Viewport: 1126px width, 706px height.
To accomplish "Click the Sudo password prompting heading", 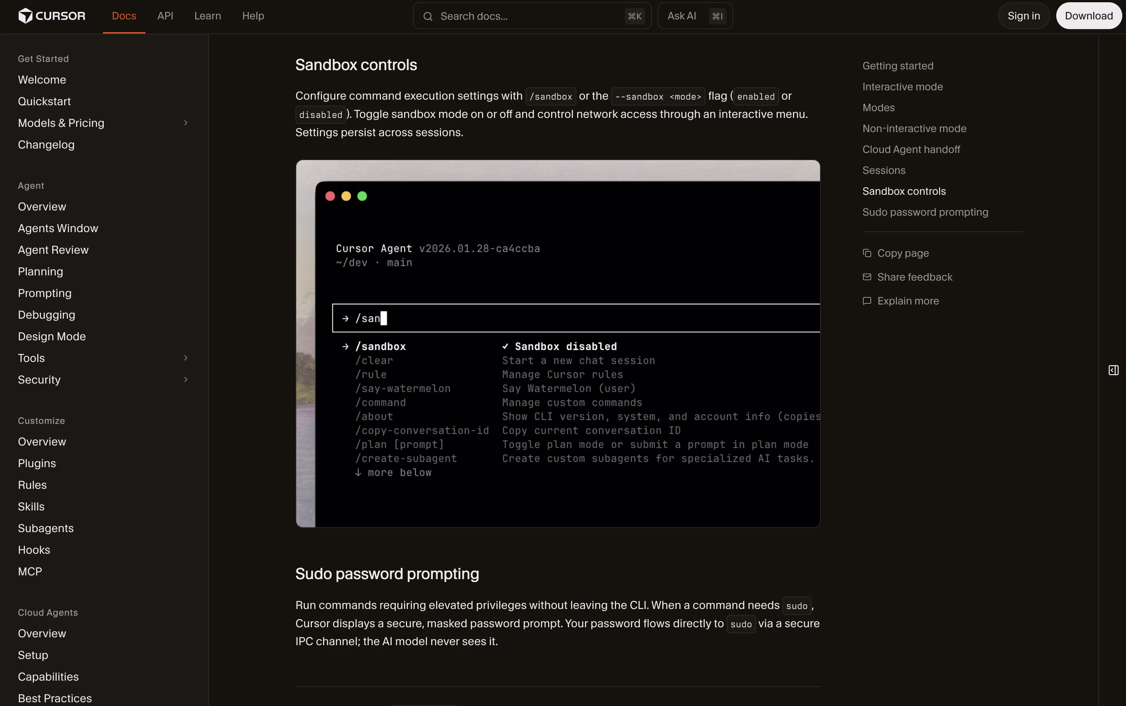I will 387,574.
